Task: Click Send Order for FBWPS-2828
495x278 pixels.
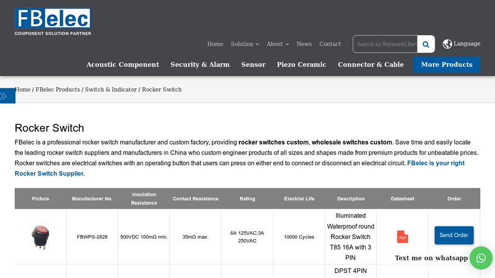Action: (x=454, y=235)
